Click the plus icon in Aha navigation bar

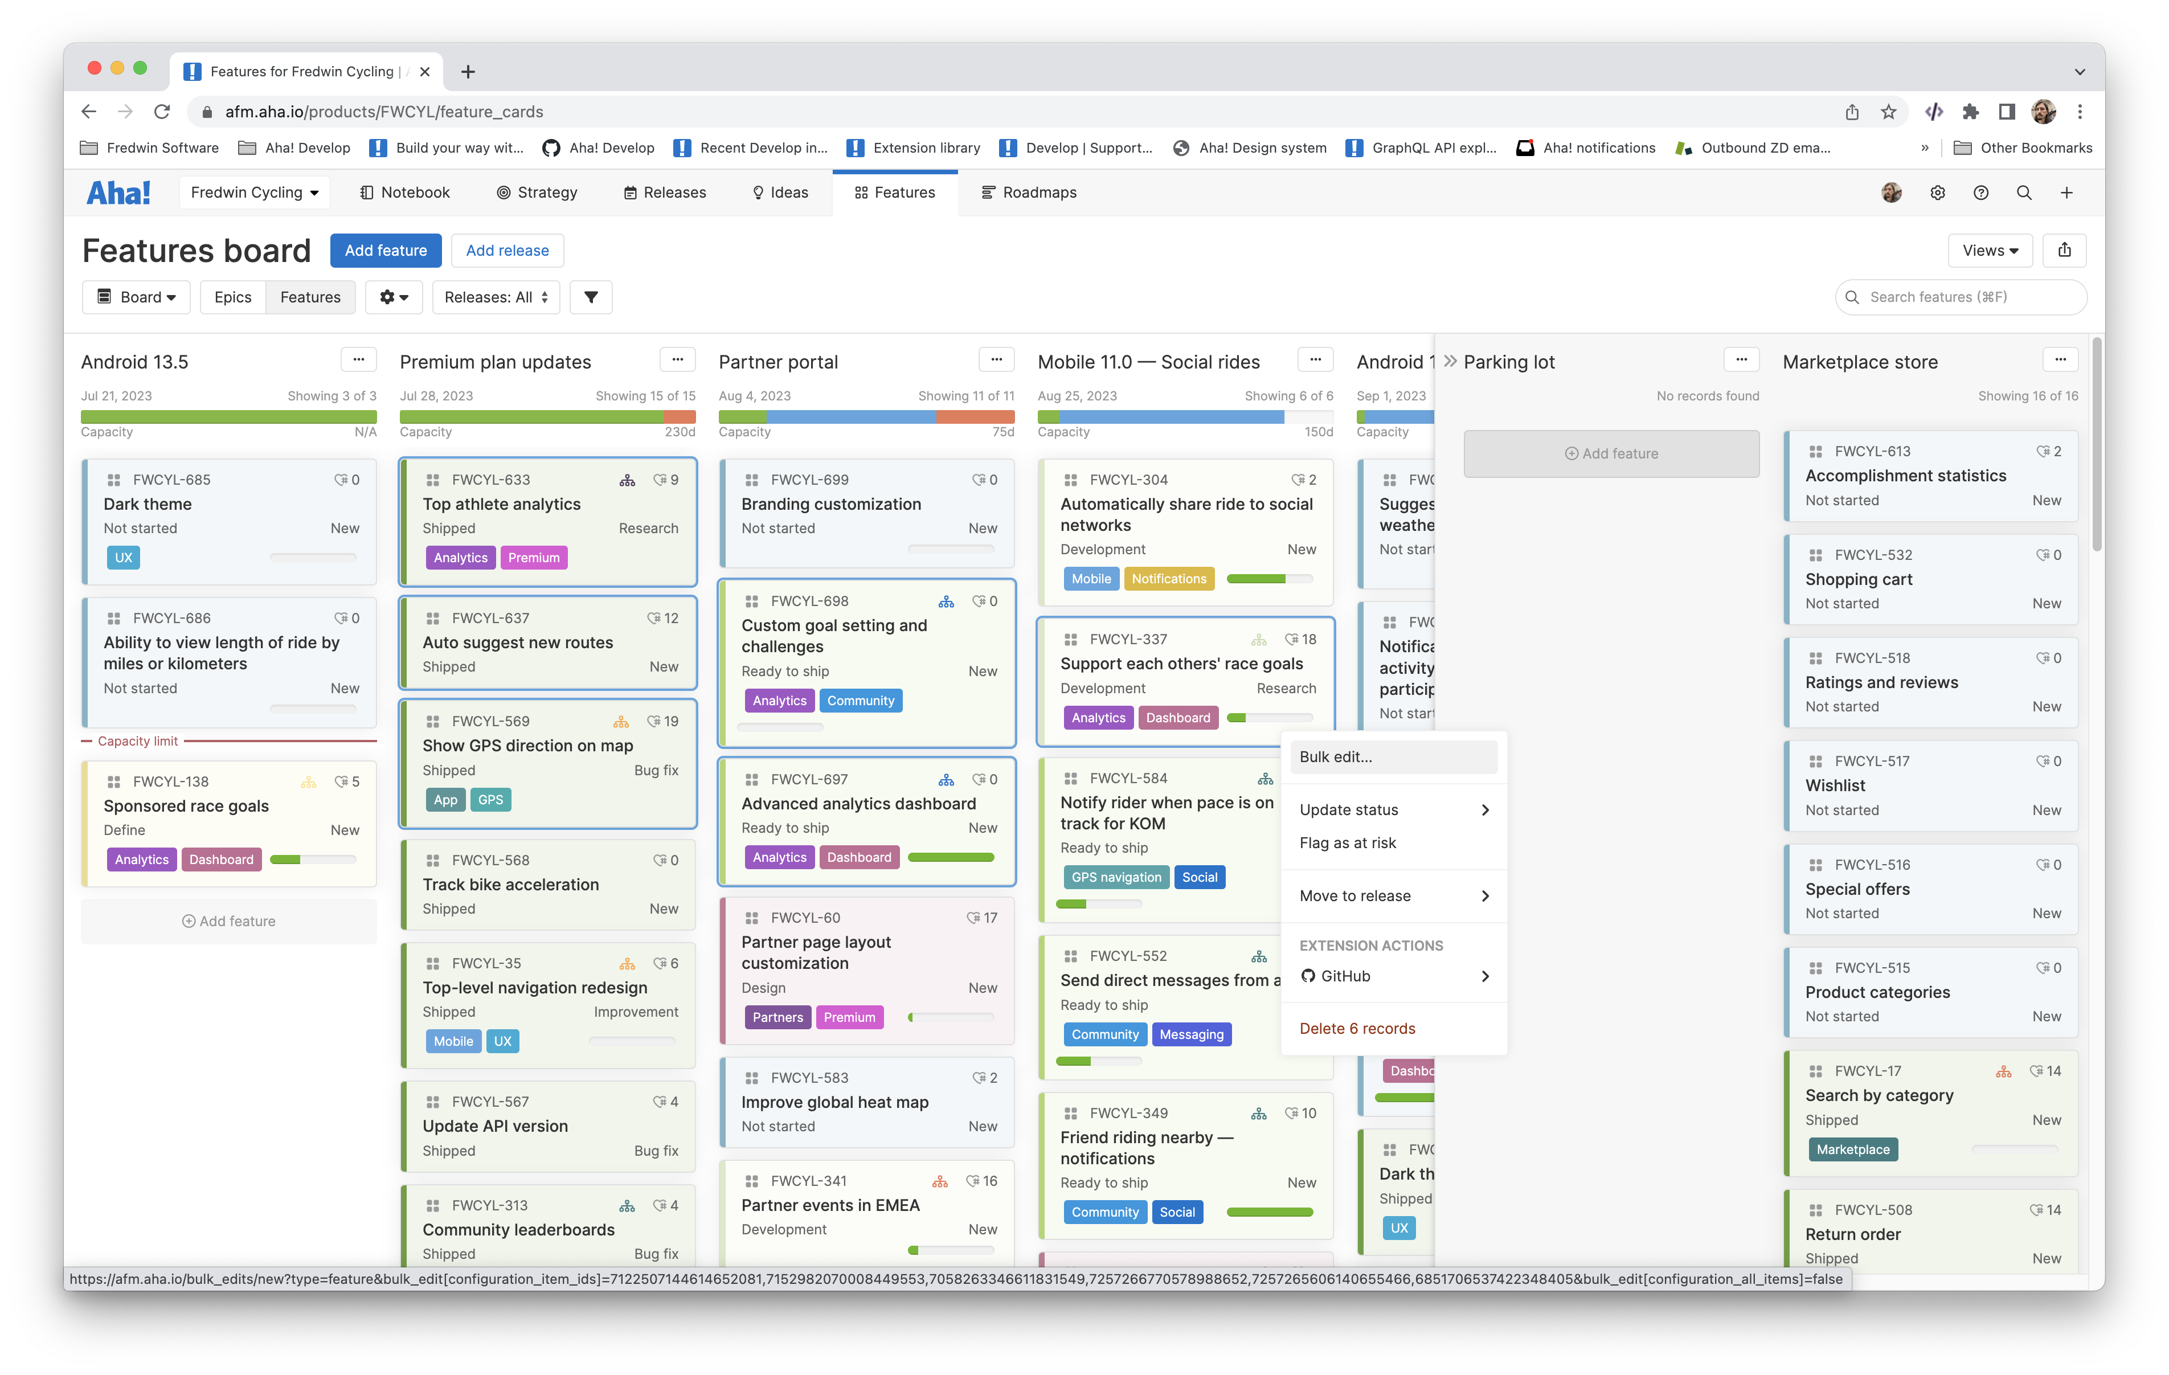point(2067,192)
